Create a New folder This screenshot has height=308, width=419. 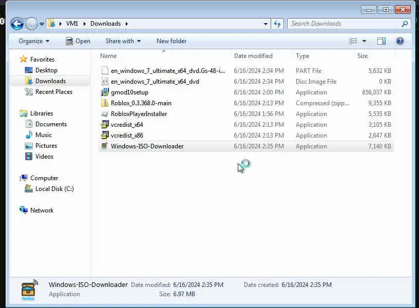(x=172, y=41)
